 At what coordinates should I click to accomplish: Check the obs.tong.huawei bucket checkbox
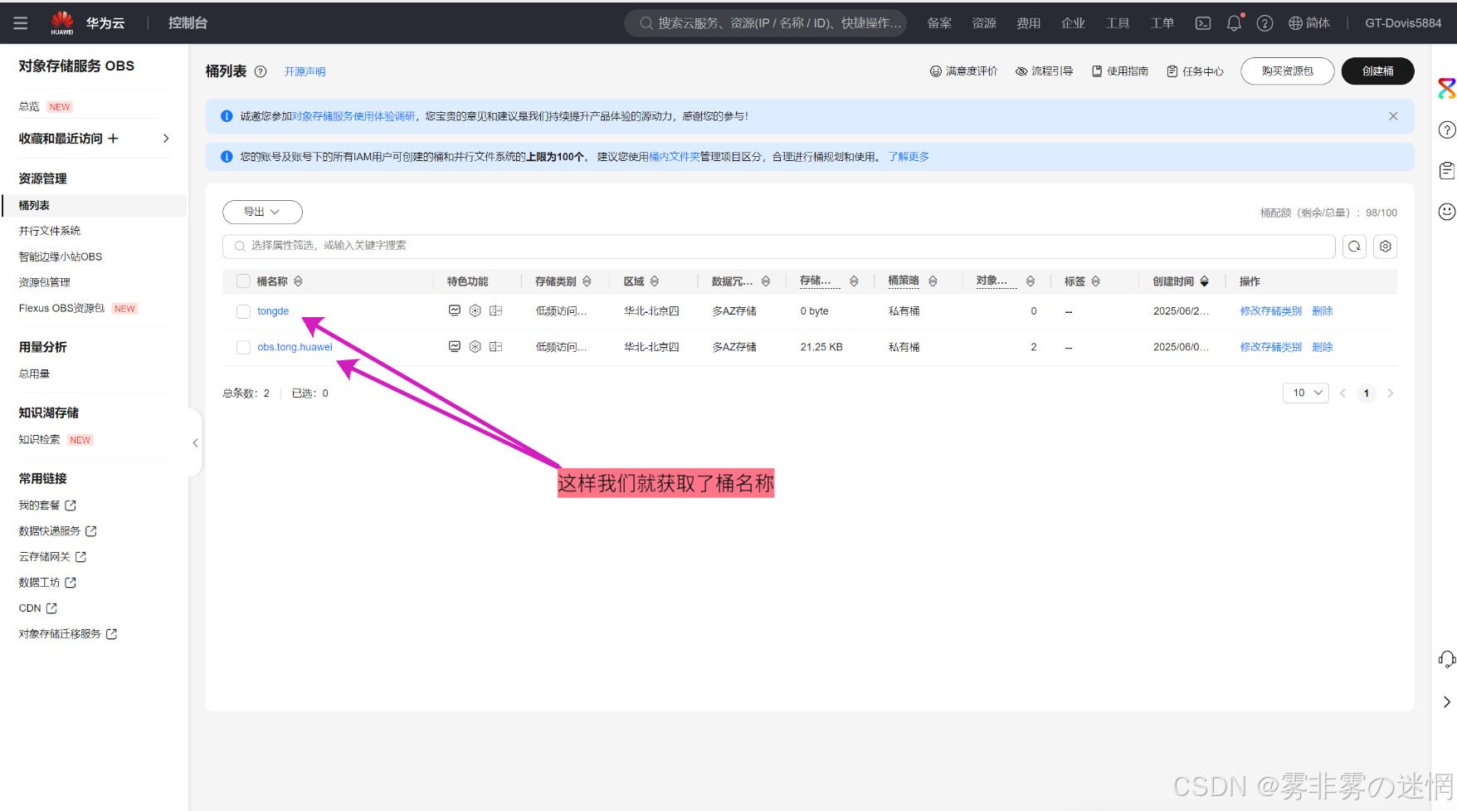(243, 347)
